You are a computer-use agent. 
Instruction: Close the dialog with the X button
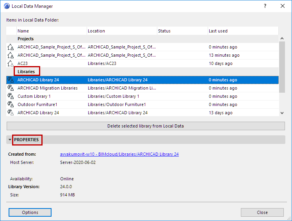coord(283,6)
